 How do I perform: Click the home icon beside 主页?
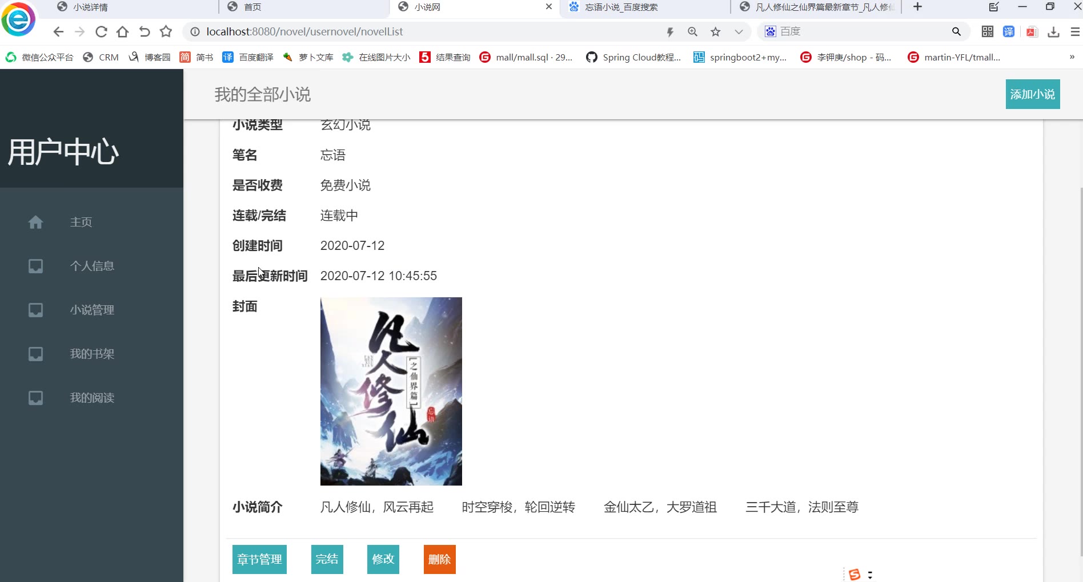point(35,222)
